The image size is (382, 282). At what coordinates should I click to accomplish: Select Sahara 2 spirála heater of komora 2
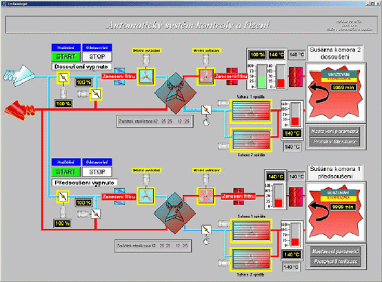tap(251, 141)
